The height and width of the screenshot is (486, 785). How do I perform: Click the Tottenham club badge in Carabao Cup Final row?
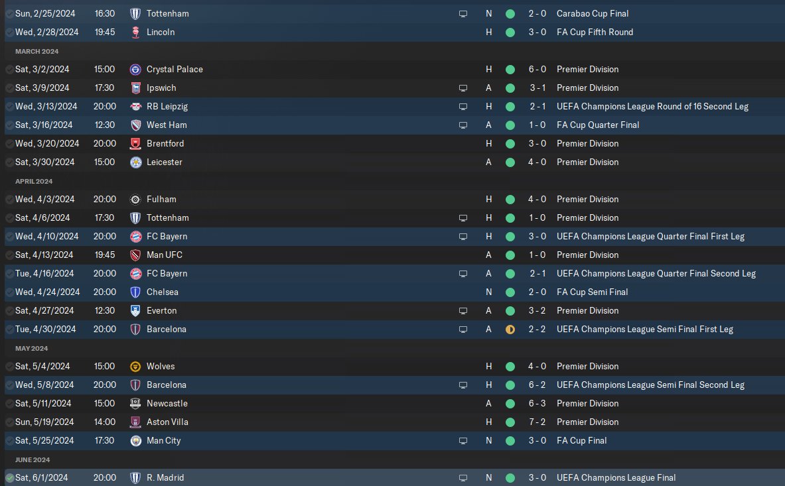pyautogui.click(x=135, y=13)
